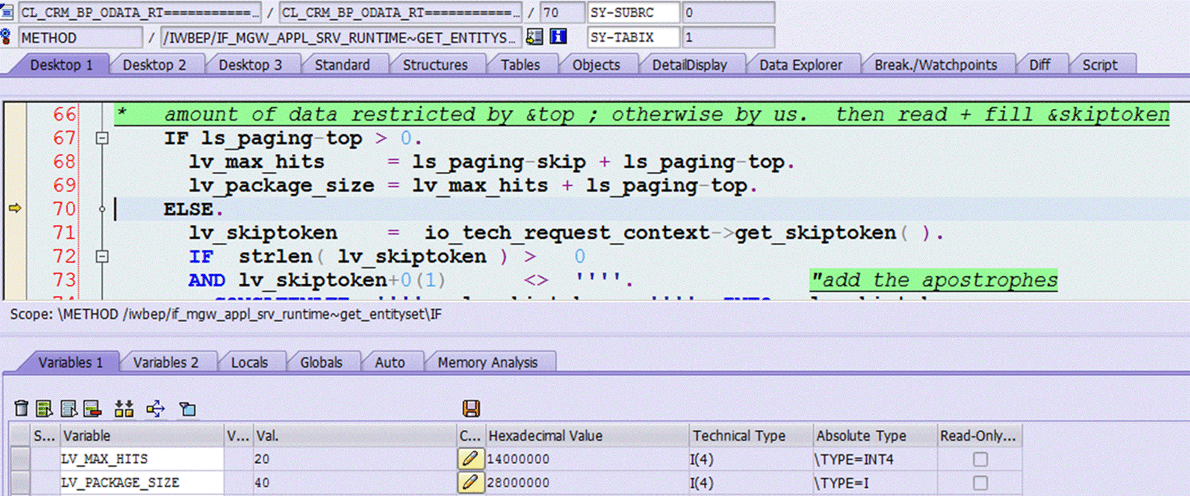Click the yellow execution arrow at line 70
The width and height of the screenshot is (1190, 496).
pos(15,209)
